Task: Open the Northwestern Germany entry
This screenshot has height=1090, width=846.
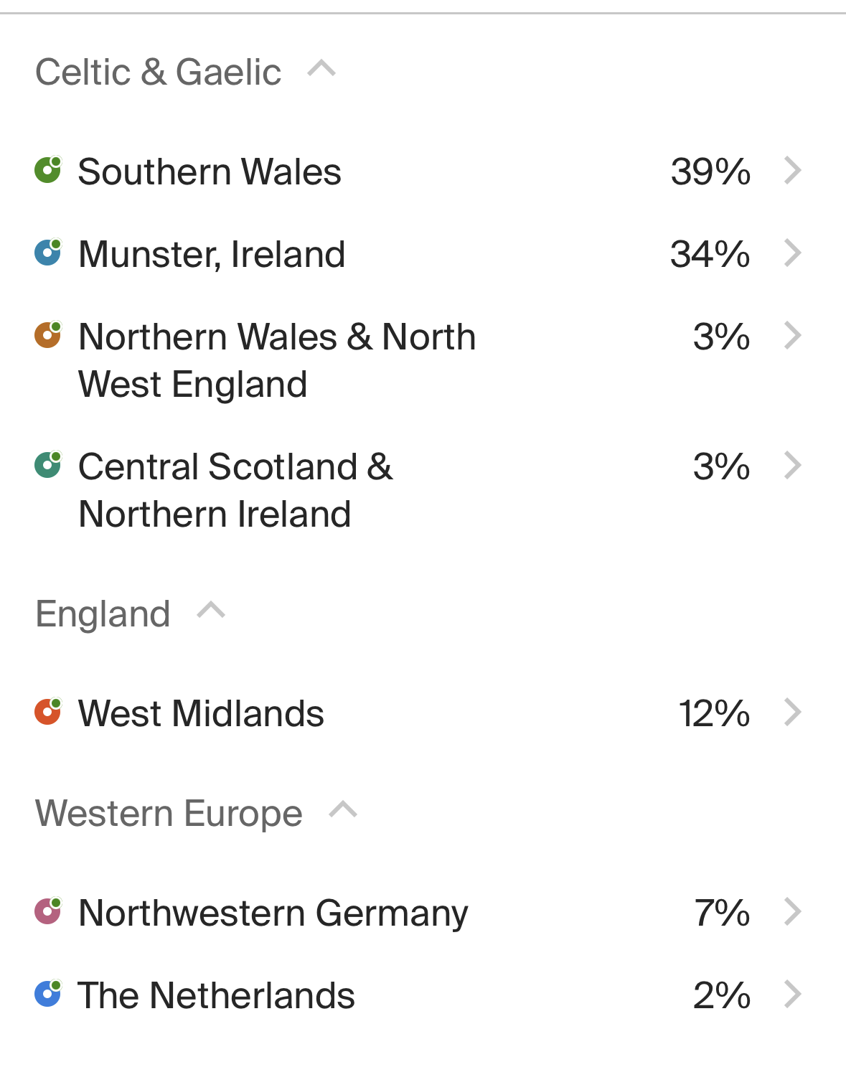Action: 273,913
